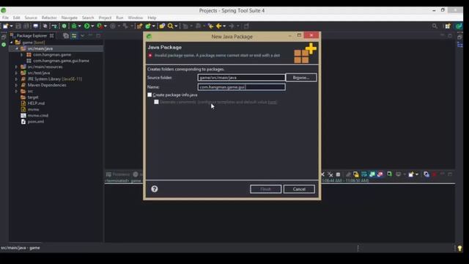The height and width of the screenshot is (264, 469).
Task: Open the New wizard dropdown arrow
Action: point(12,26)
